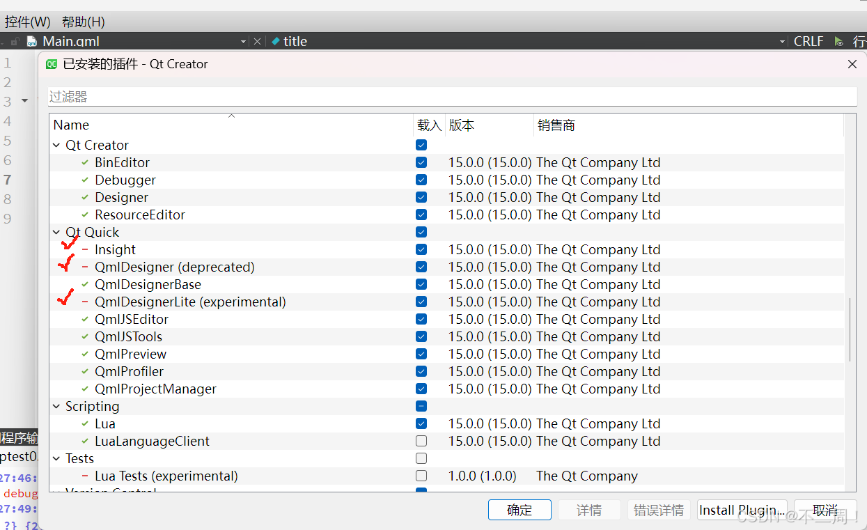Viewport: 867px width, 530px height.
Task: Click the status icon beside QmlProfiler
Action: click(85, 371)
